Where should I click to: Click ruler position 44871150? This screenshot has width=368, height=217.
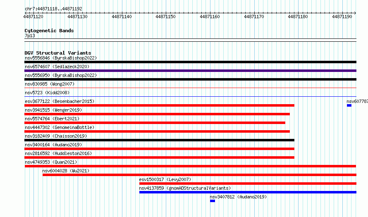tap(166, 17)
